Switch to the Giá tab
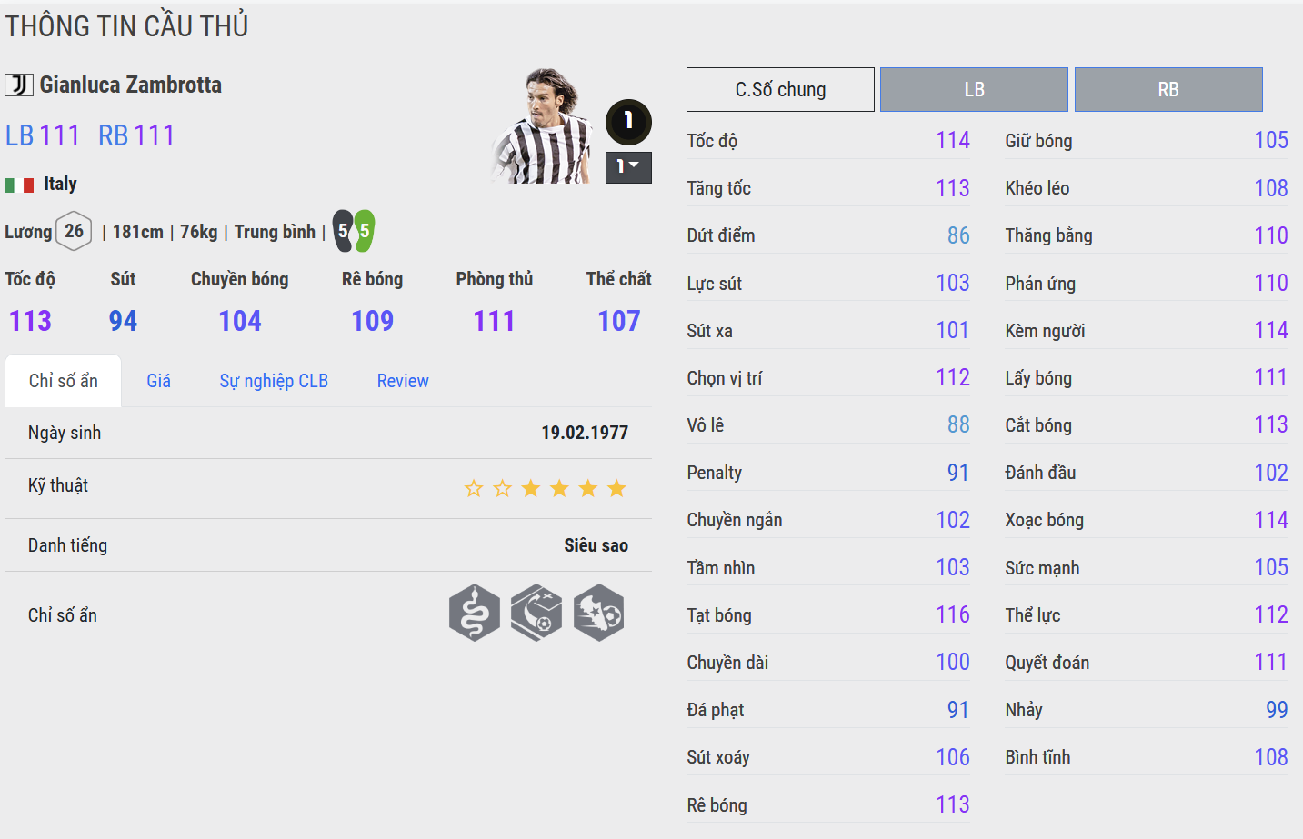 [x=159, y=381]
